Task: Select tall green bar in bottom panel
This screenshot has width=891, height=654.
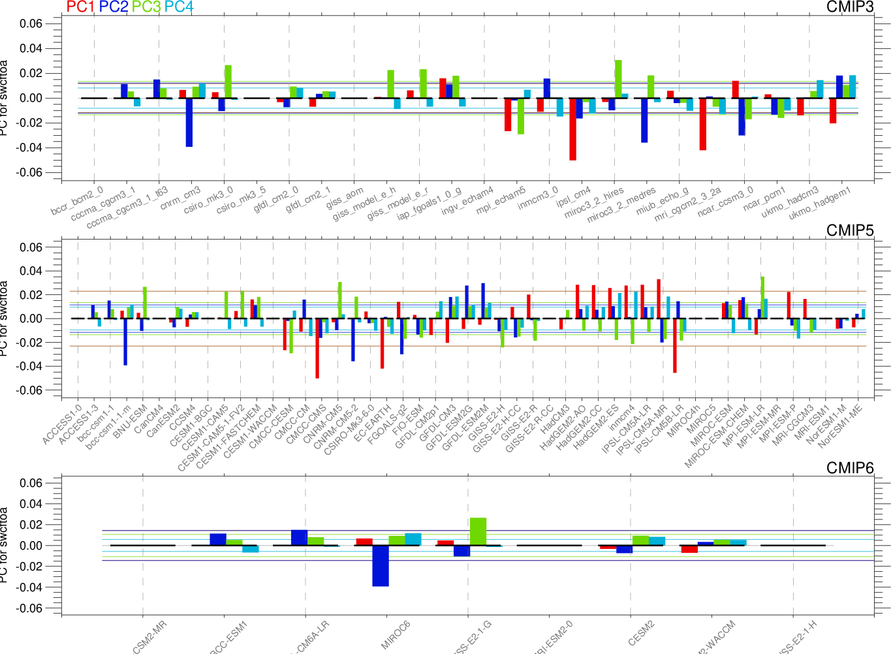Action: pyautogui.click(x=478, y=531)
